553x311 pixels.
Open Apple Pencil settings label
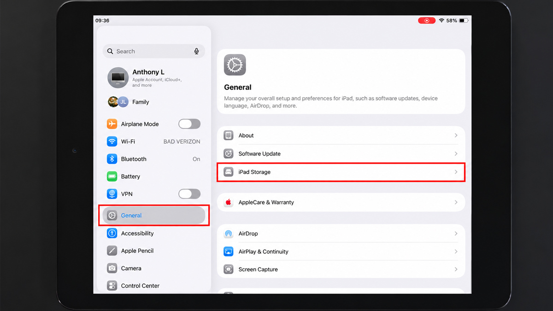137,251
